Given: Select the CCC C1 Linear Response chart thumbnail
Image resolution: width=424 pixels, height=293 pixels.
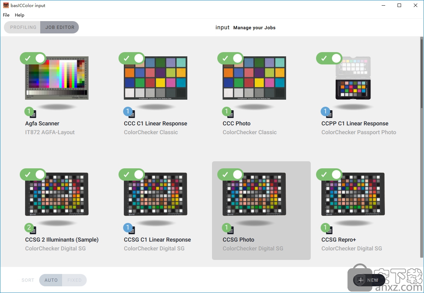Looking at the screenshot, I should tap(156, 78).
